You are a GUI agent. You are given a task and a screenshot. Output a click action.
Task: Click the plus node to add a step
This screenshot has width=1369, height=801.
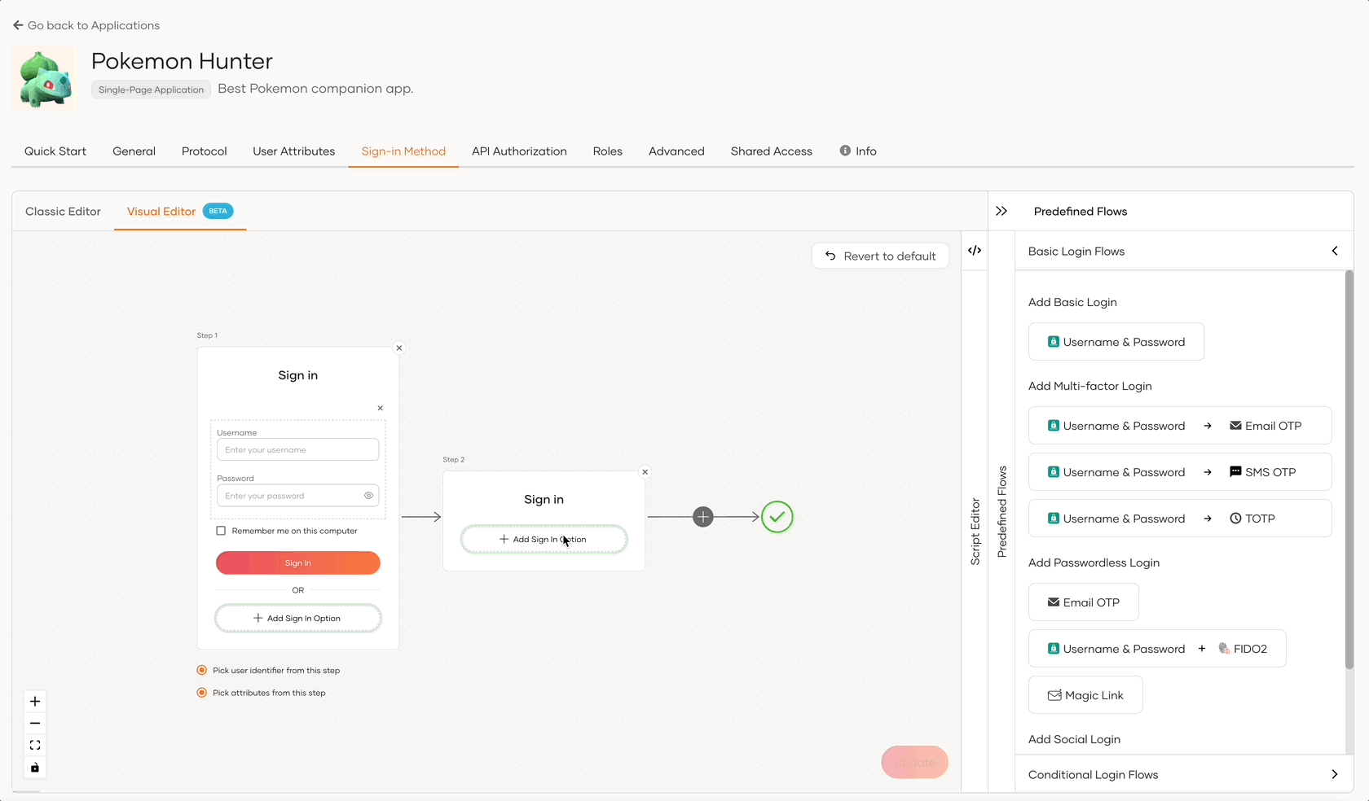coord(703,517)
